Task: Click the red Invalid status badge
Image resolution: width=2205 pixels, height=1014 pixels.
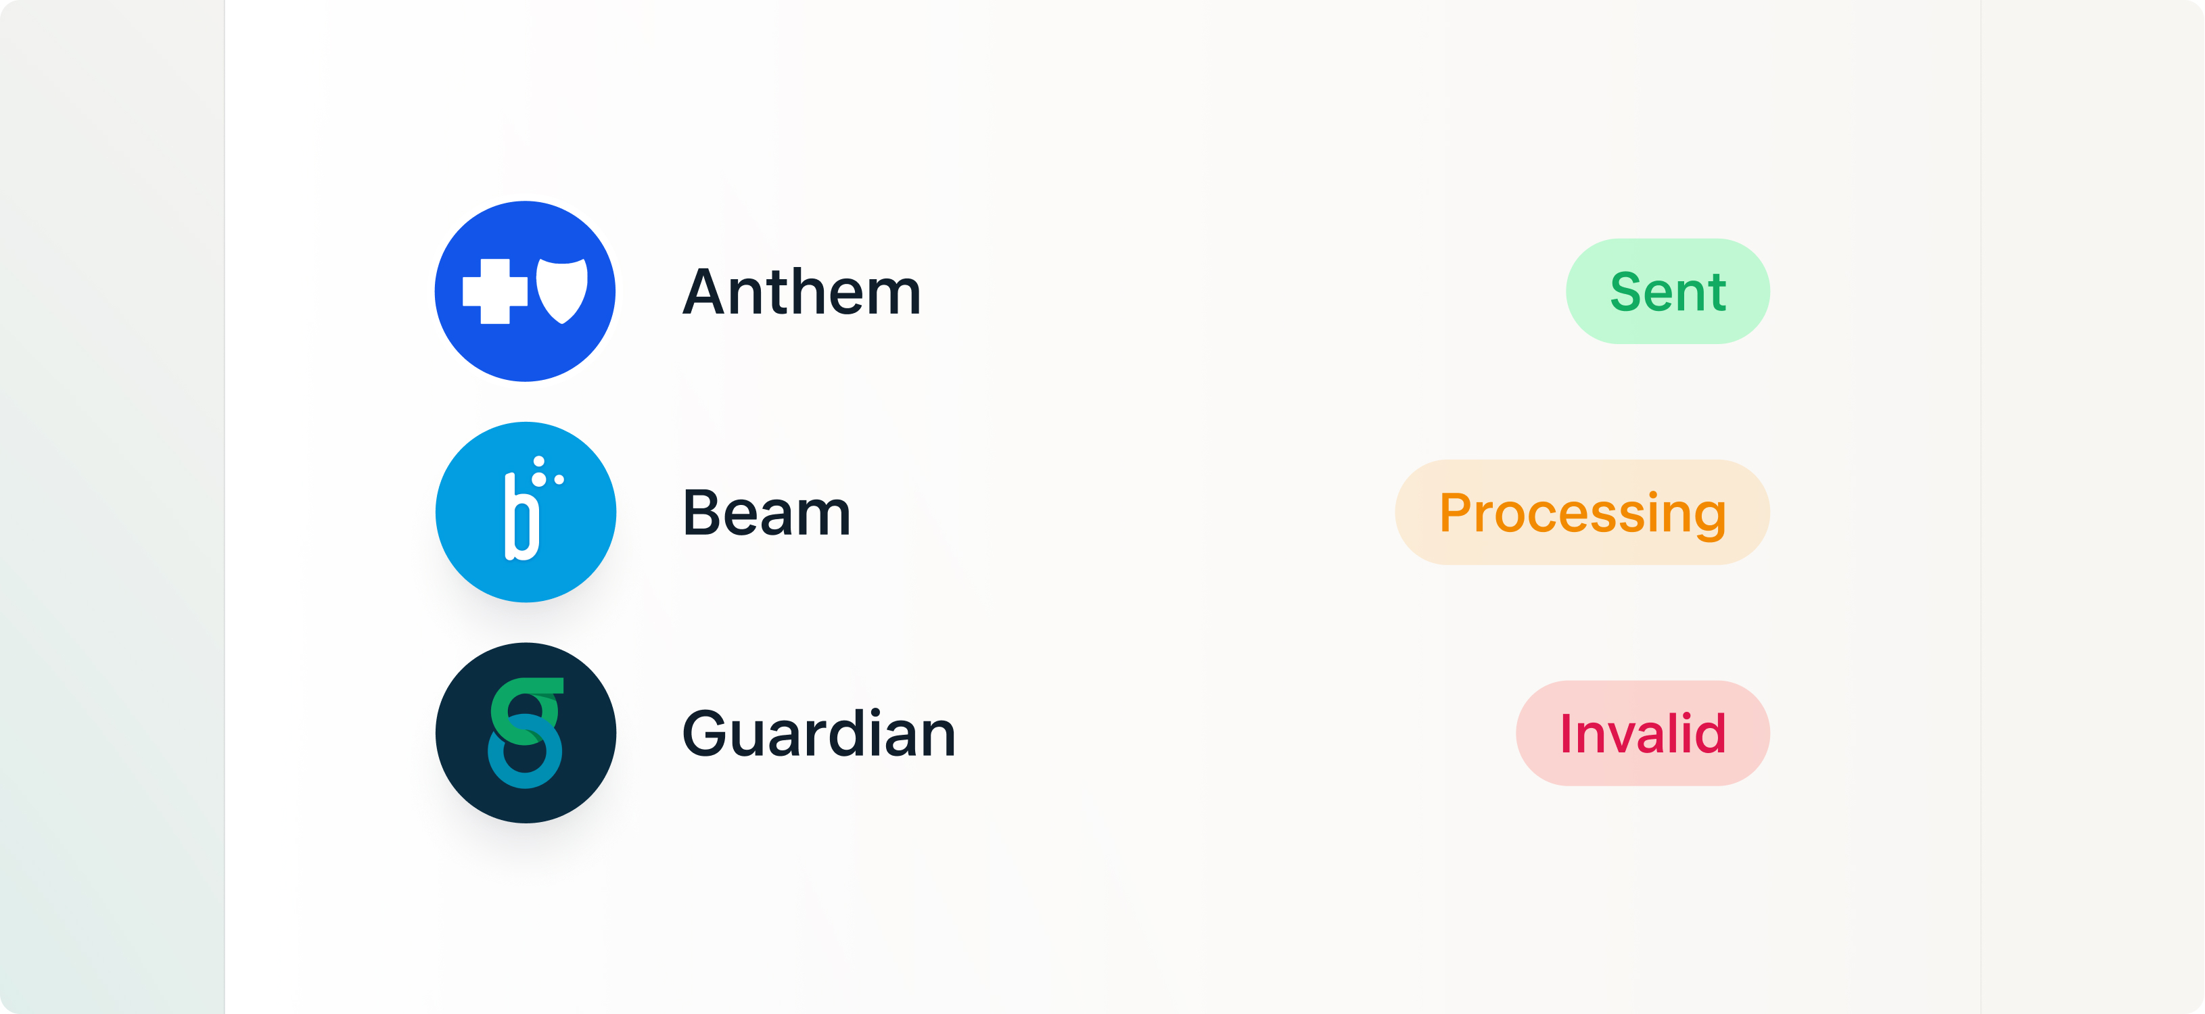Action: (x=1643, y=733)
